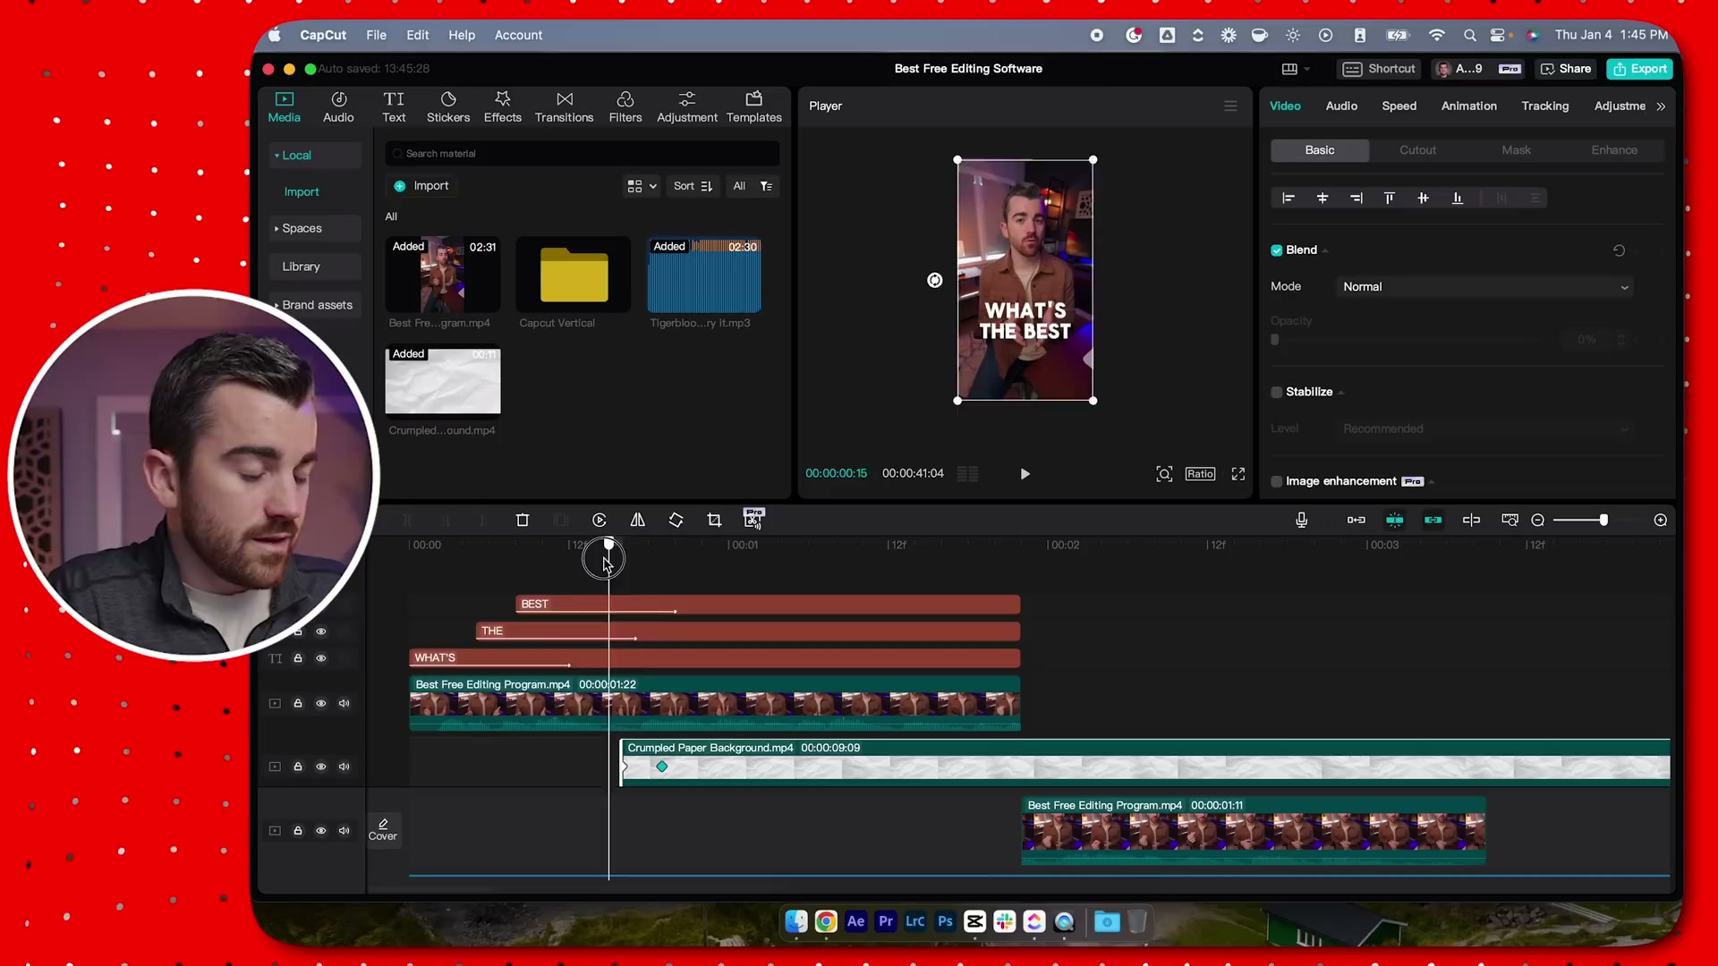Mute the Crumpled Paper Background track

coord(344,767)
